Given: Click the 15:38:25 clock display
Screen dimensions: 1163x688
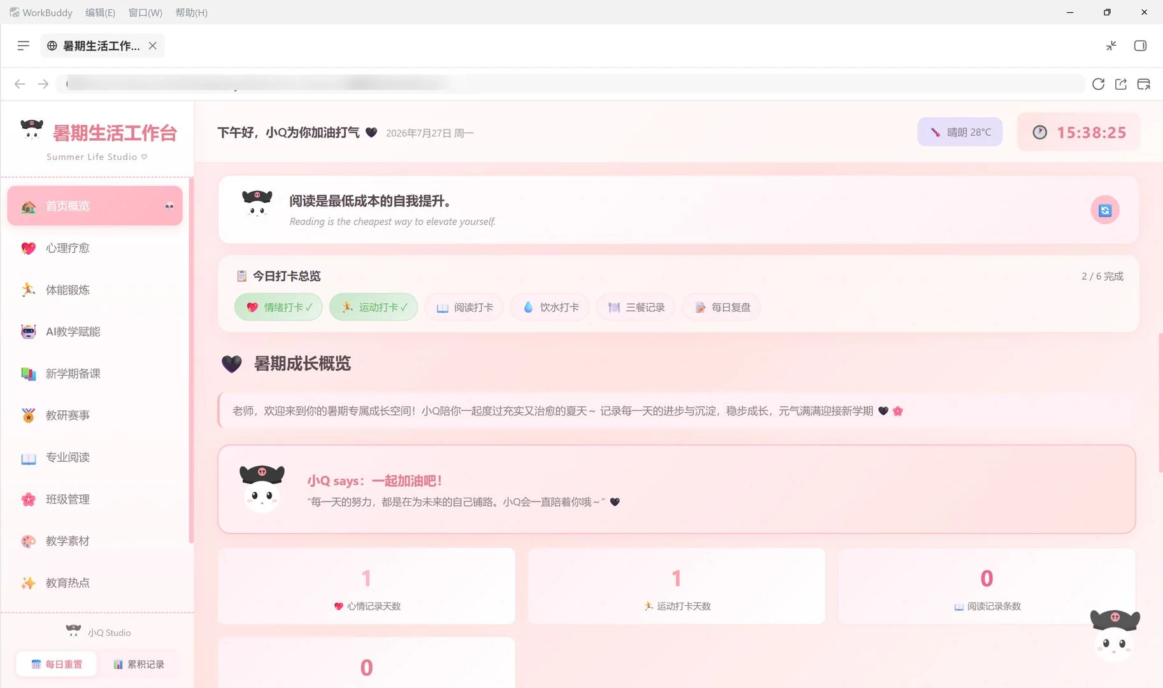Looking at the screenshot, I should [1079, 132].
